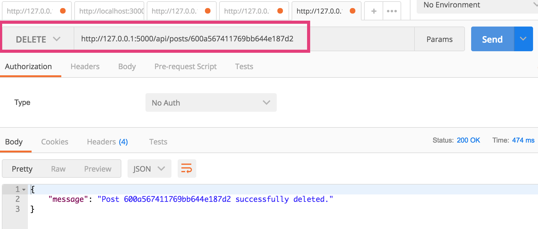Select the request Tests tab

(x=244, y=66)
